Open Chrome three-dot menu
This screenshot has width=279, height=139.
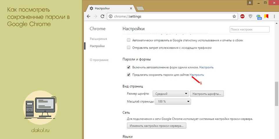[x=274, y=17]
